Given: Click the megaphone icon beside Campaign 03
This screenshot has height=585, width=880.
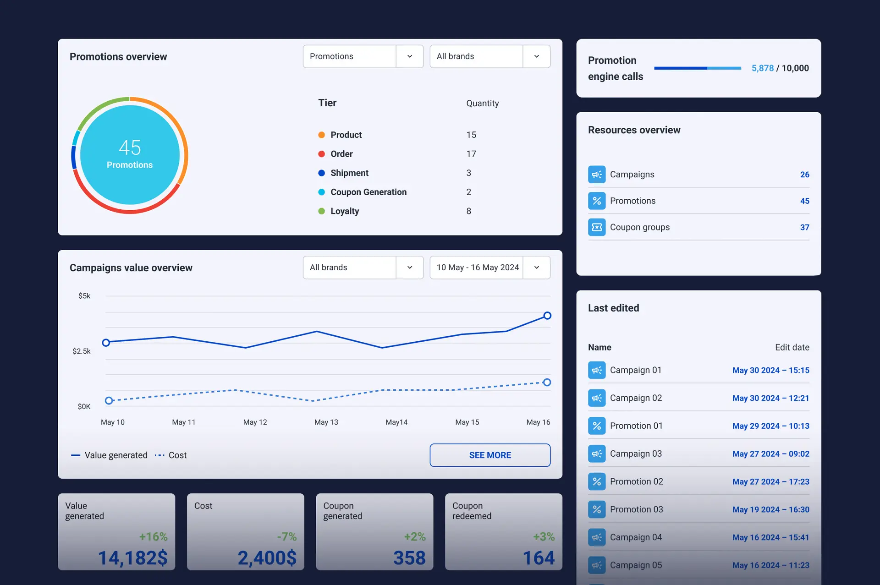Looking at the screenshot, I should coord(596,454).
